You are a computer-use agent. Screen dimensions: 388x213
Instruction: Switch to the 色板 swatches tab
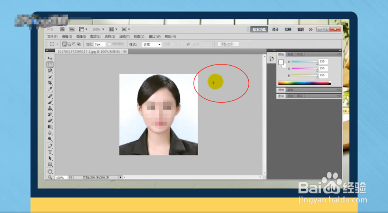tap(290, 54)
